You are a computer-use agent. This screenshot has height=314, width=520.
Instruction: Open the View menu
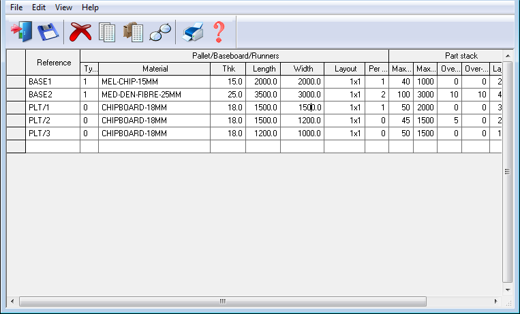pos(63,7)
